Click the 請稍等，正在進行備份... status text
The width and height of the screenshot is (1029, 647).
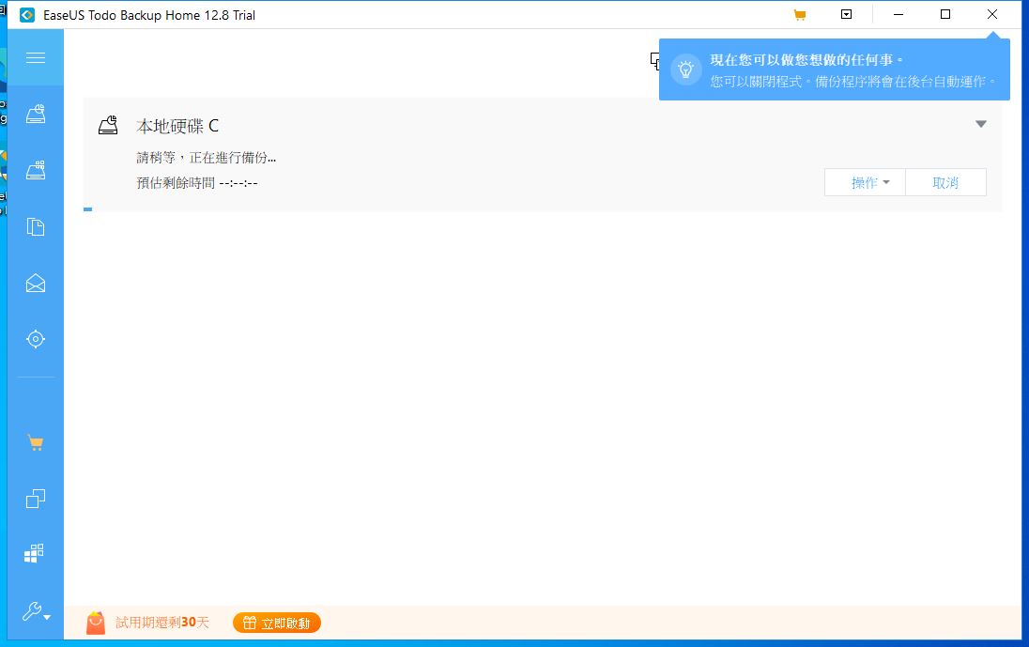206,158
